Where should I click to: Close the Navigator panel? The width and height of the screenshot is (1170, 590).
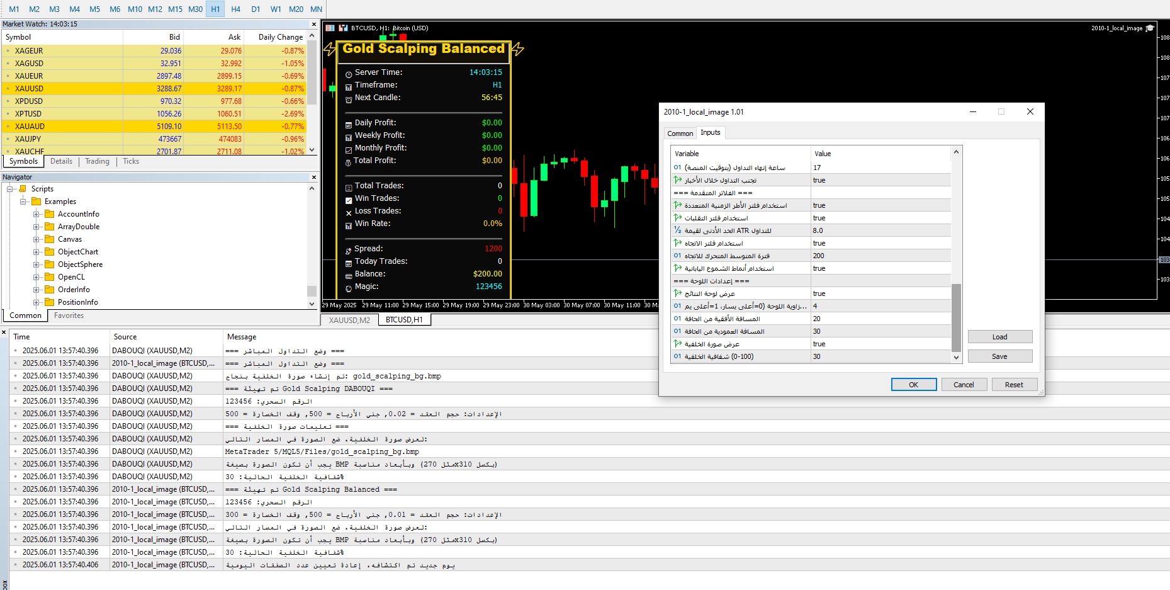click(x=314, y=178)
